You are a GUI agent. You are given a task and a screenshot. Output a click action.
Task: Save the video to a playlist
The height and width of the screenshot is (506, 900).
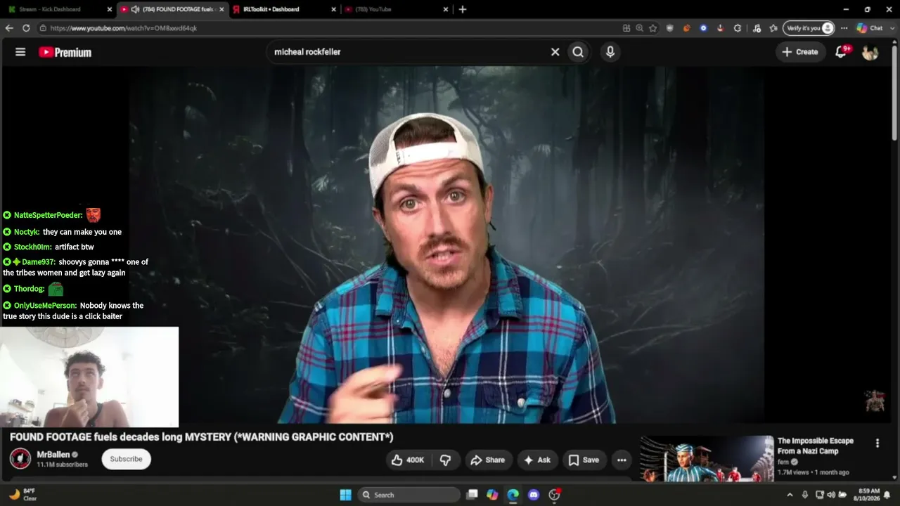pos(584,460)
